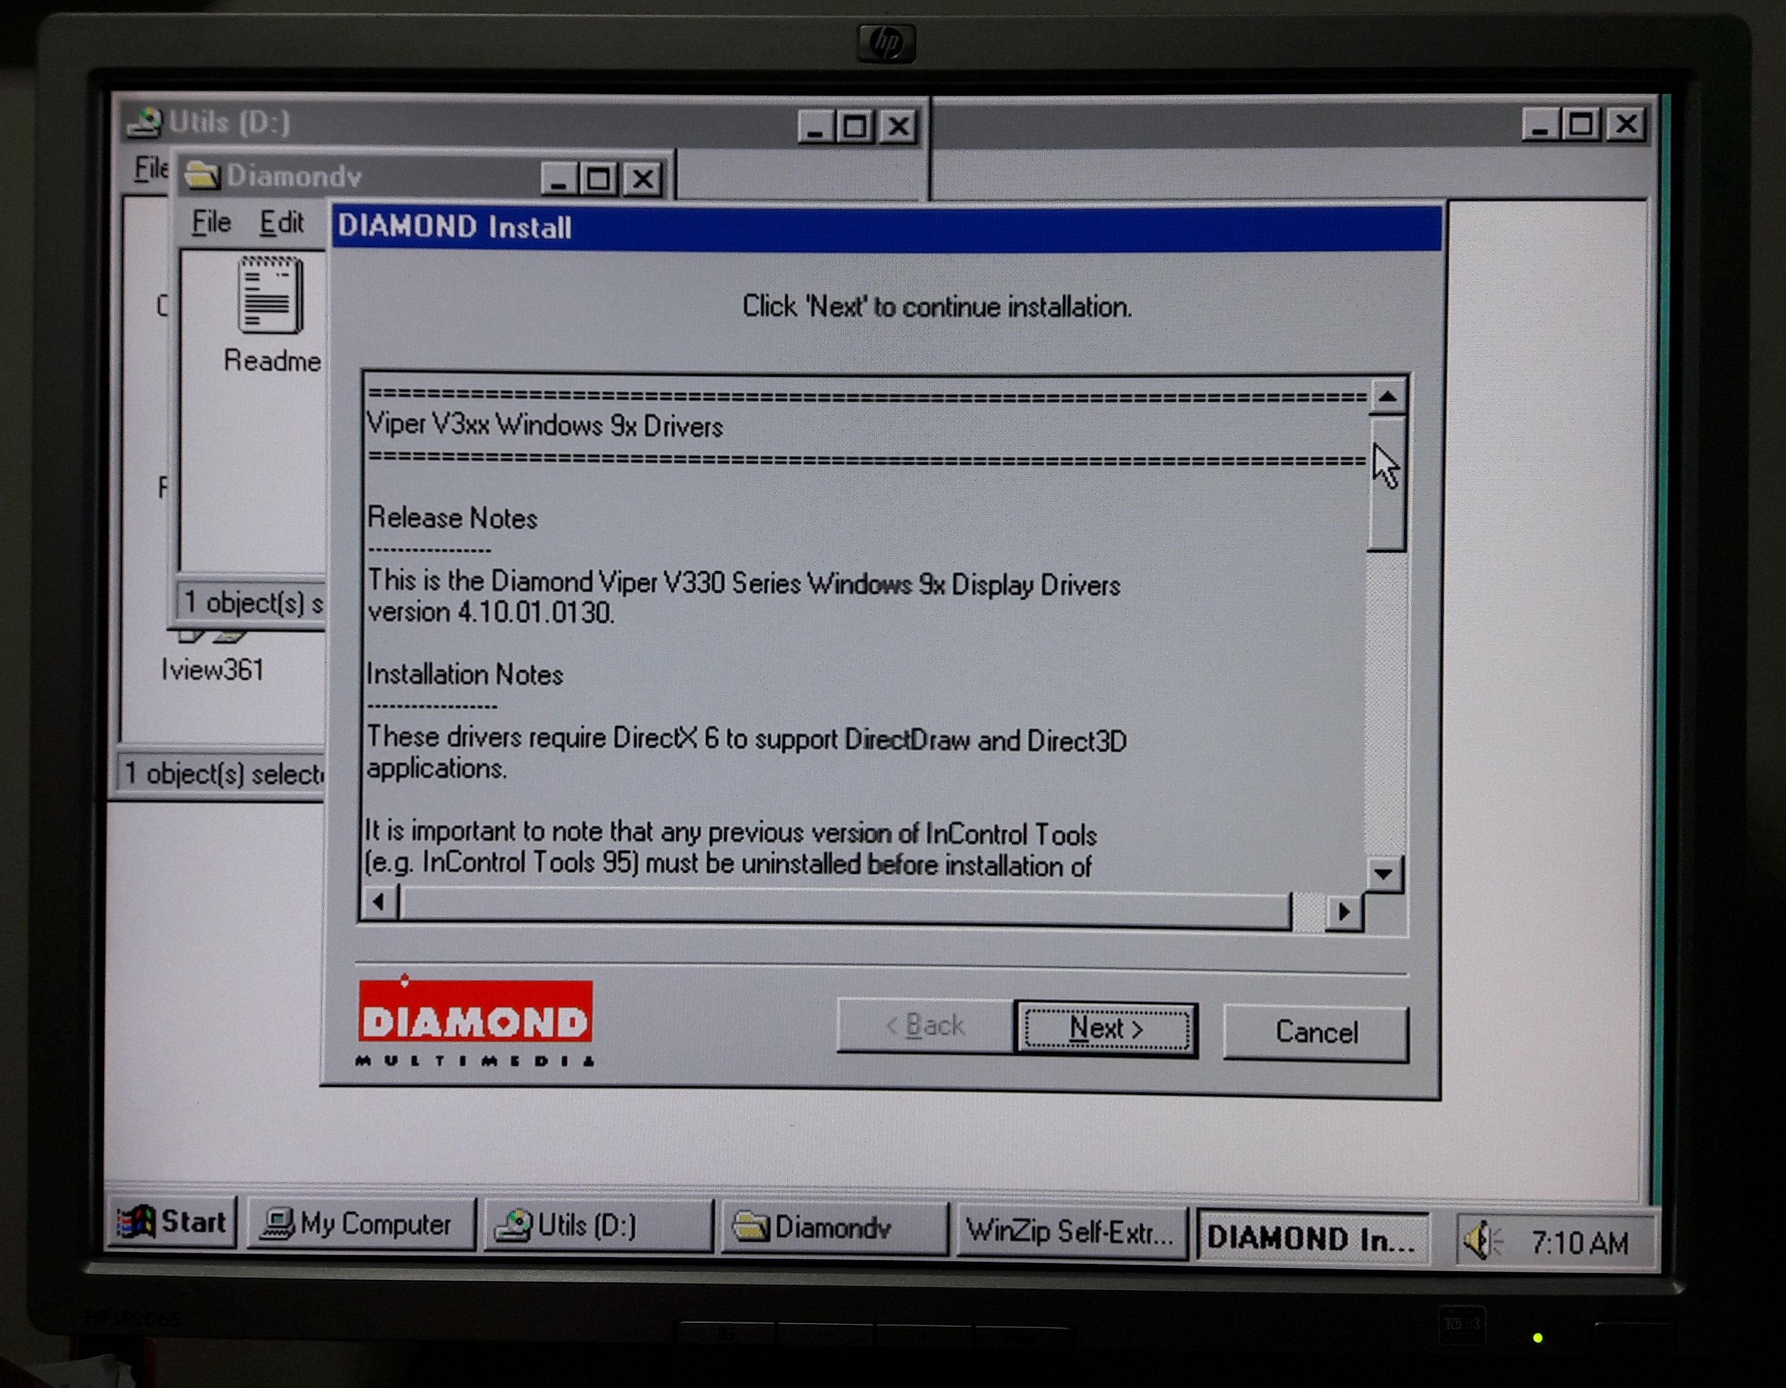Close the Diamondv folder window
This screenshot has width=1786, height=1388.
point(644,179)
